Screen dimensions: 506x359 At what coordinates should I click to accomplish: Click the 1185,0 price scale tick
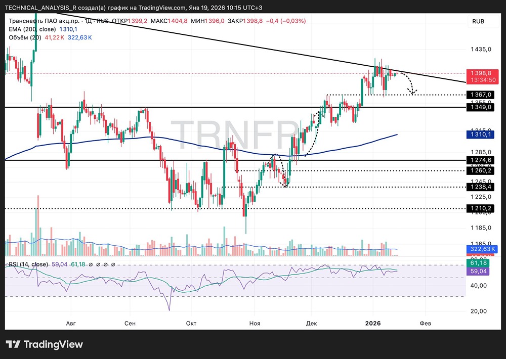point(481,228)
